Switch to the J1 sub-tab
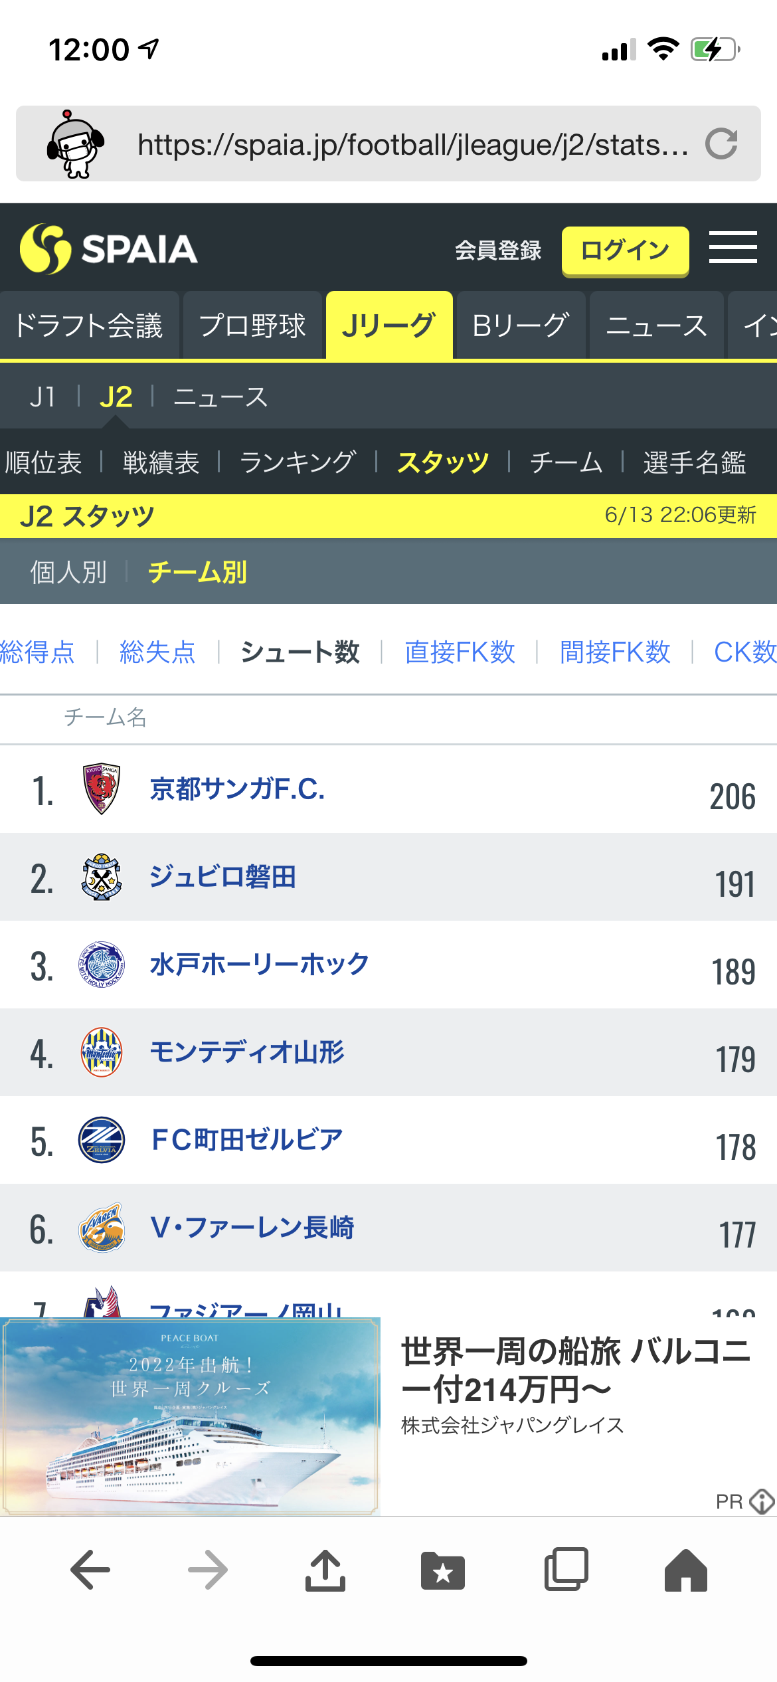The height and width of the screenshot is (1682, 777). click(x=43, y=397)
